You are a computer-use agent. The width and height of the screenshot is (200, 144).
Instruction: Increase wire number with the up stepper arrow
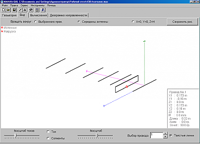pos(165,133)
